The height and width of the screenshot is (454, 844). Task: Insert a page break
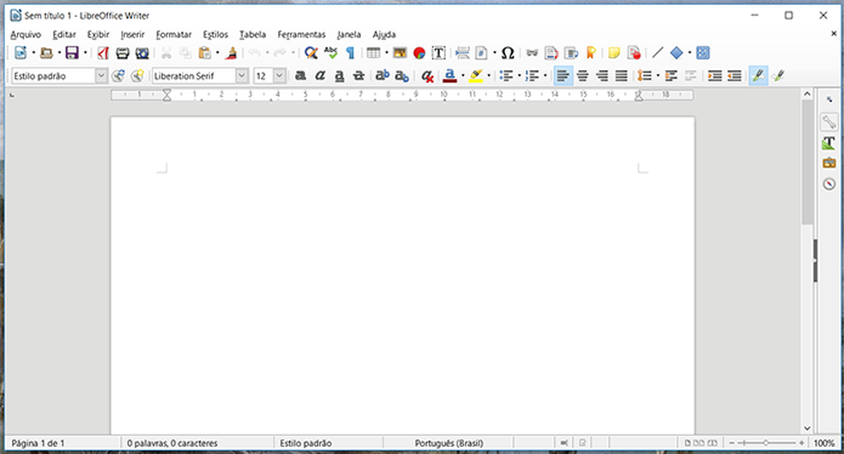click(462, 52)
